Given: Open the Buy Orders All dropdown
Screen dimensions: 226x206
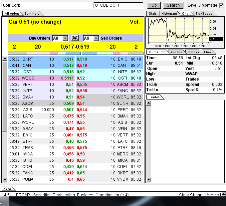Looking at the screenshot, I should coord(60,38).
